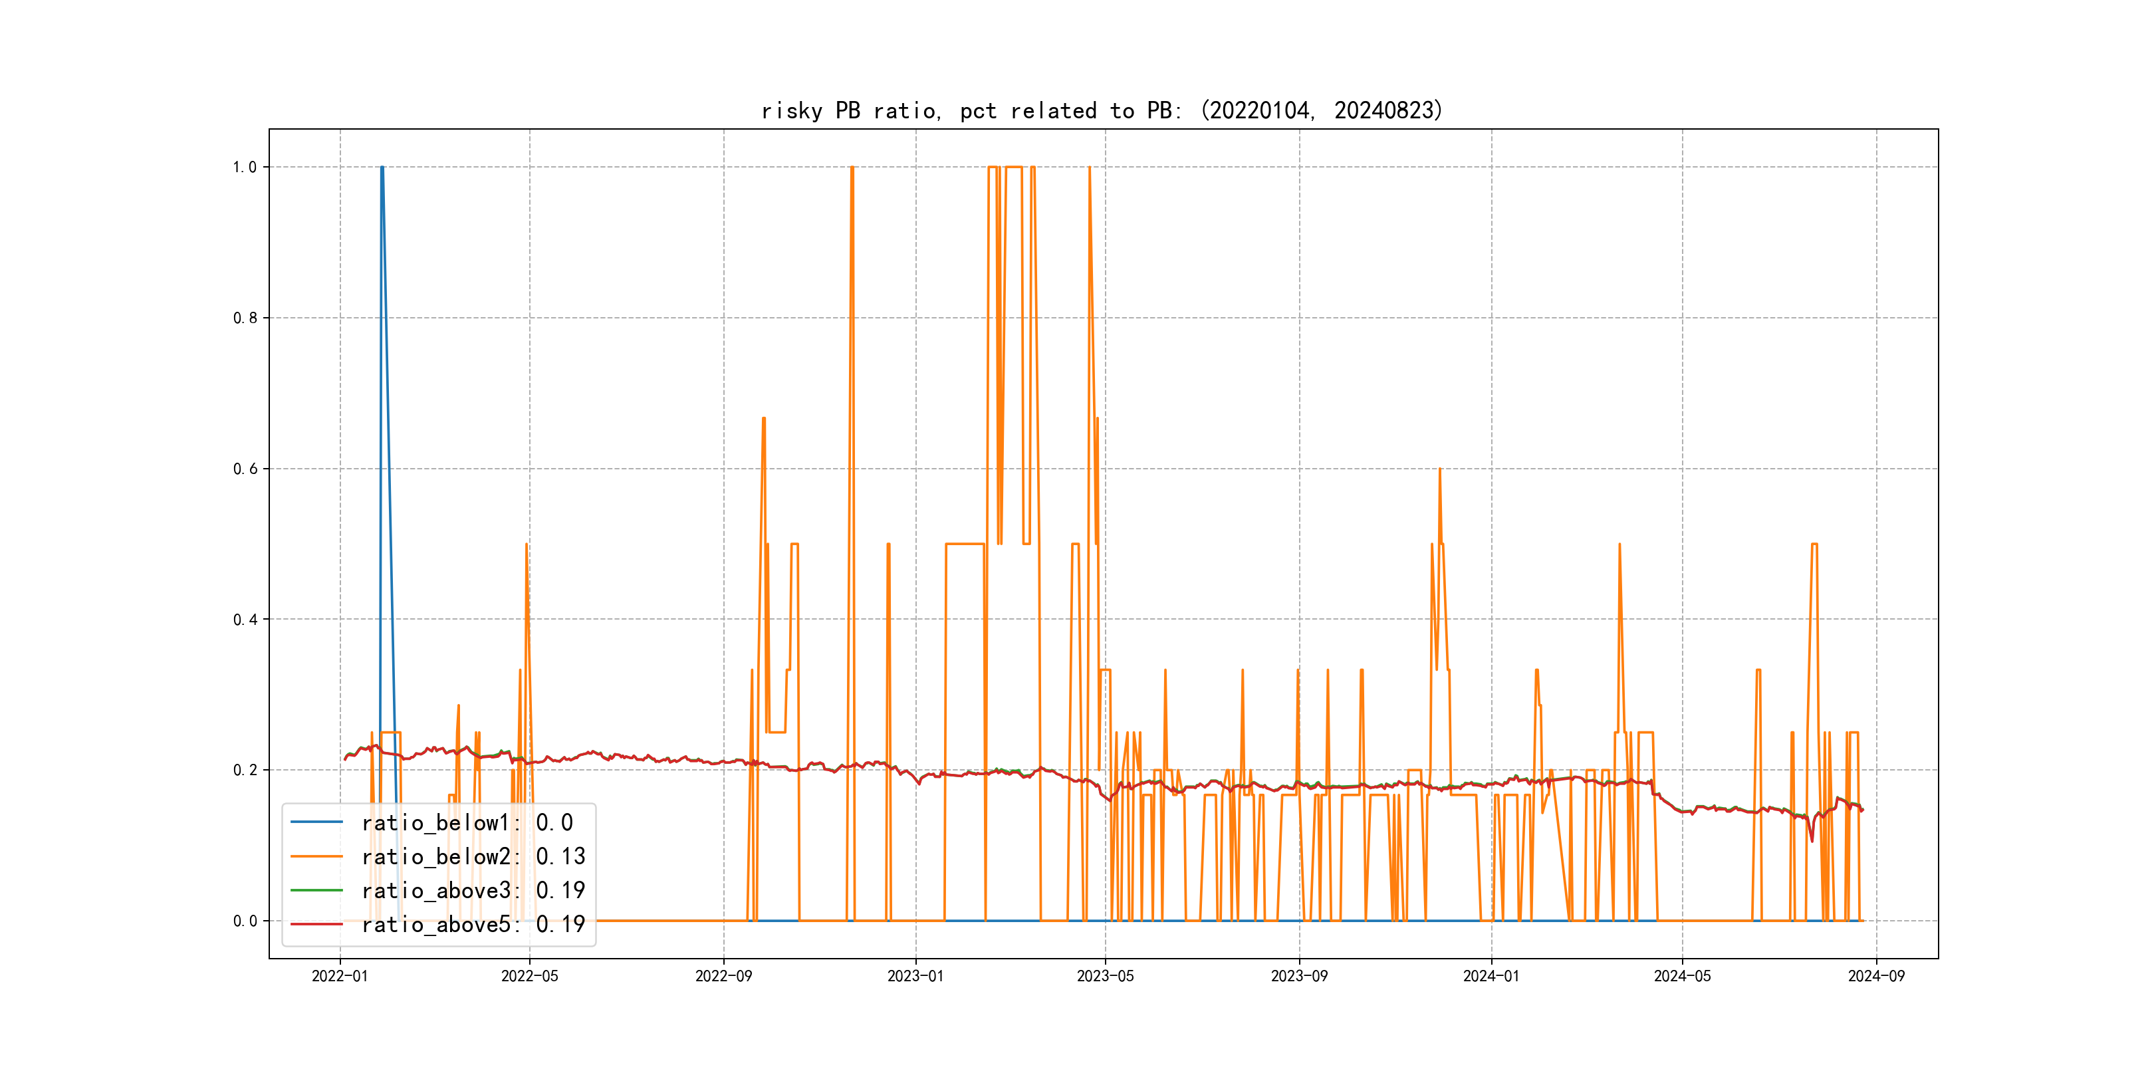Click the red ratio_above5 legend line
Viewport: 2154px width, 1077px height.
(316, 924)
